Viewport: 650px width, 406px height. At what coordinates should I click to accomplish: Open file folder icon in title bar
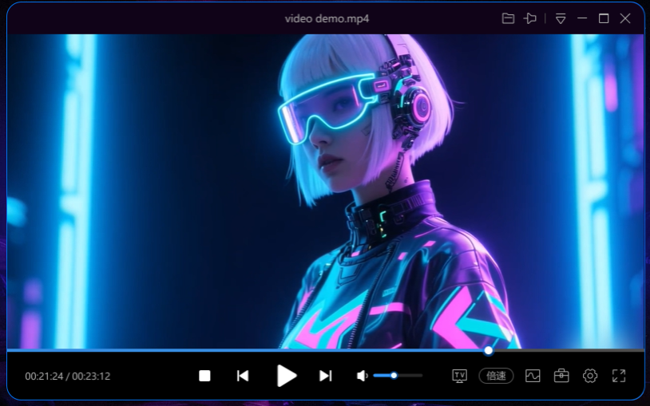point(508,18)
